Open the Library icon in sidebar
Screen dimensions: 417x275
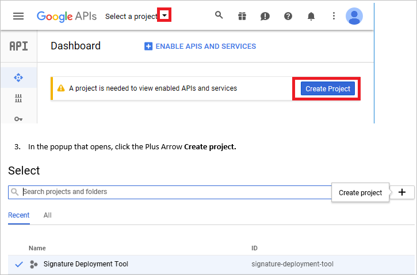[x=18, y=99]
